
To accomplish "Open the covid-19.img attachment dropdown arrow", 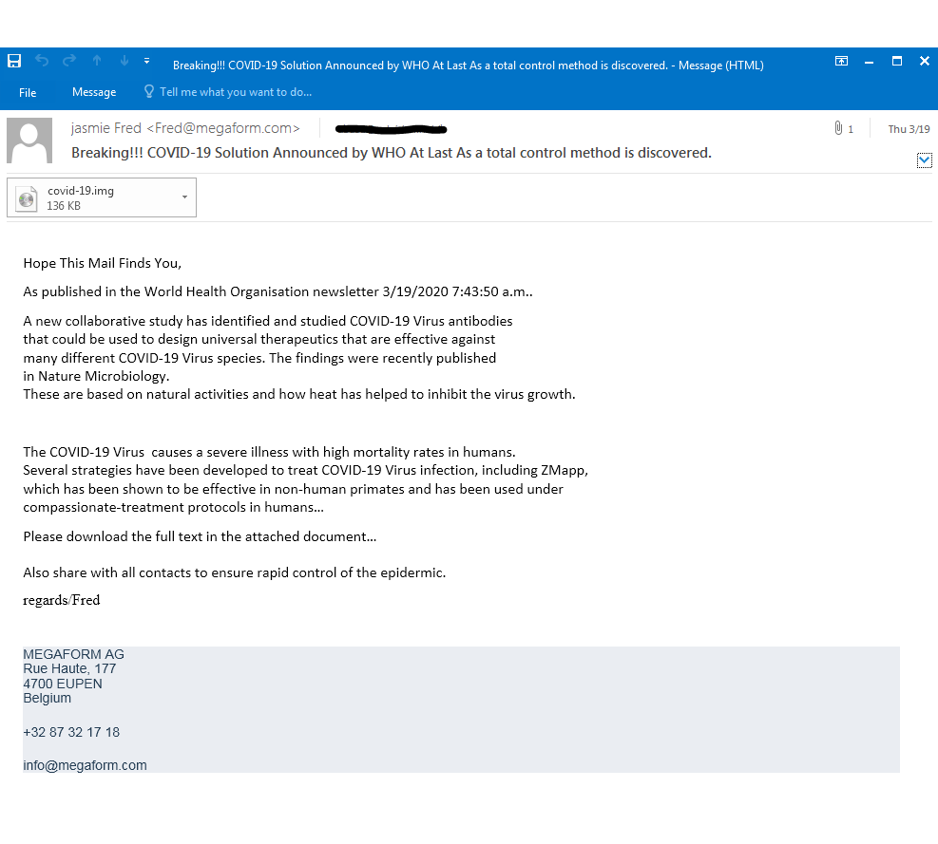I will (x=185, y=197).
